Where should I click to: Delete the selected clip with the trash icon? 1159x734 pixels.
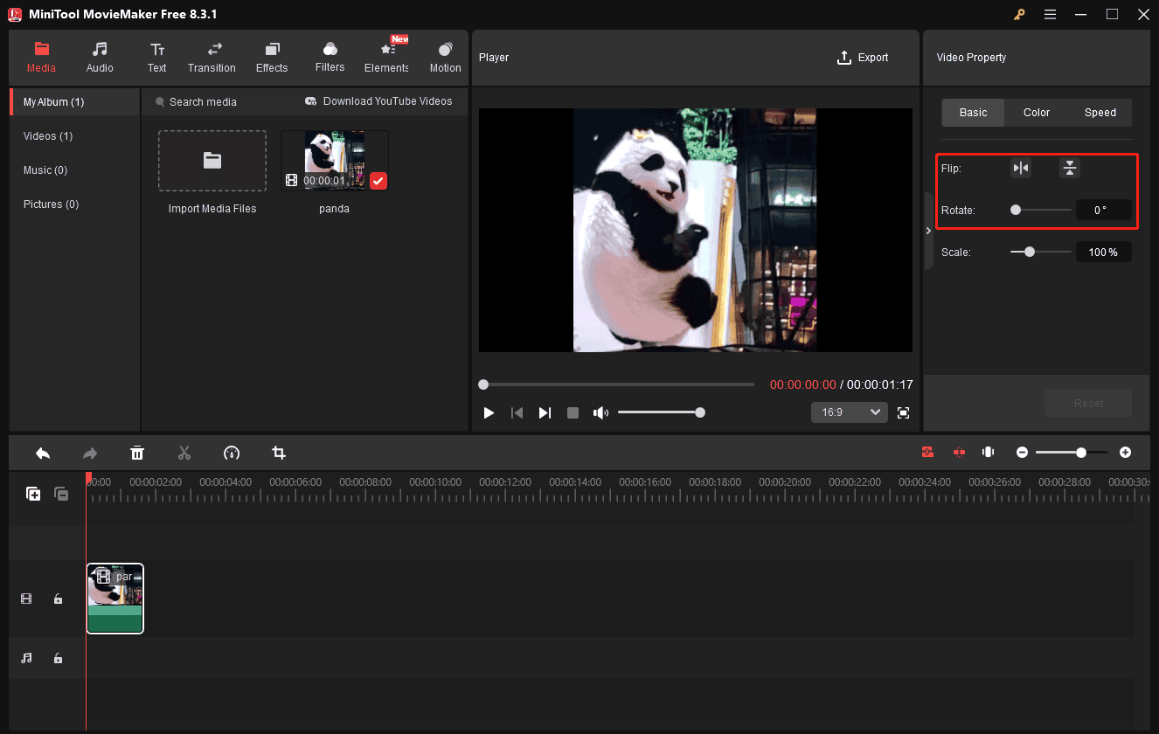137,453
